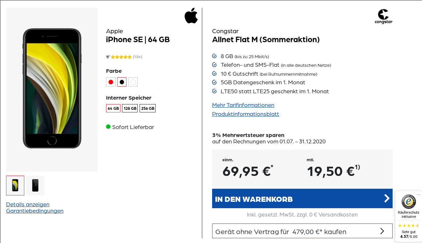Click the award ribbon icon beside the stars

click(x=108, y=57)
